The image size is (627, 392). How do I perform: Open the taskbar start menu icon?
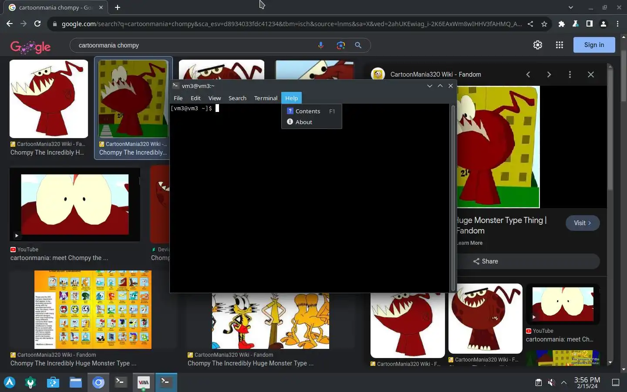pyautogui.click(x=10, y=382)
